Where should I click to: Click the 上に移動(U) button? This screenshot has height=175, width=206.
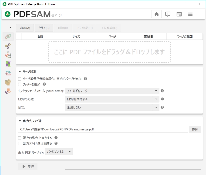[85, 28]
